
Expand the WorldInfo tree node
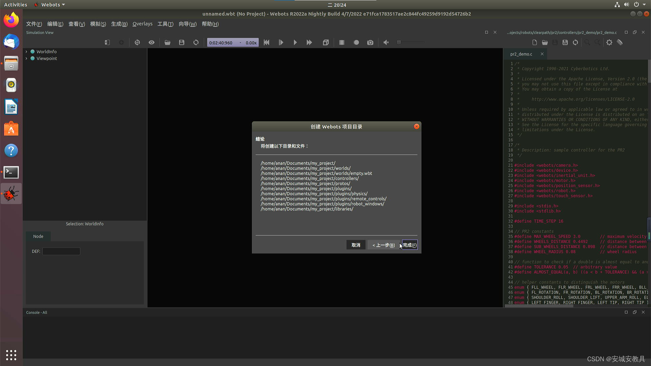pyautogui.click(x=26, y=52)
